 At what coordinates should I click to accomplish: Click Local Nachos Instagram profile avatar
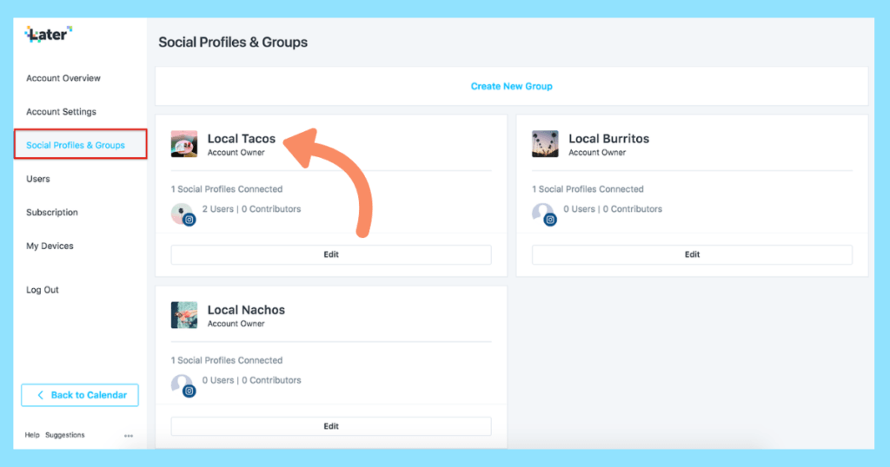point(183,385)
